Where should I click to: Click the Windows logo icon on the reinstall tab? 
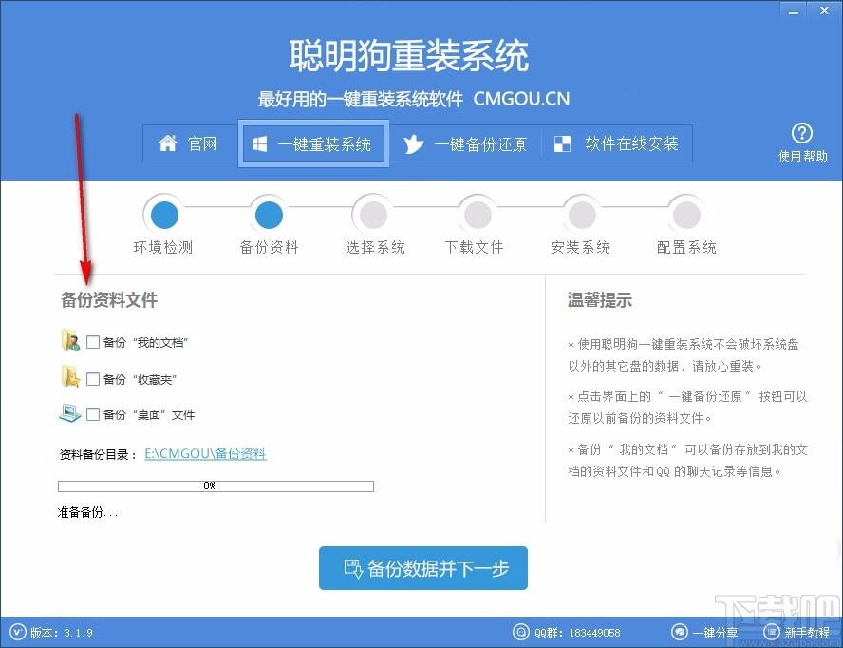tap(260, 144)
